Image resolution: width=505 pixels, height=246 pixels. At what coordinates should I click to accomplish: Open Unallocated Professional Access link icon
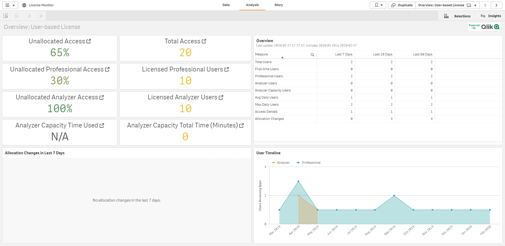[107, 69]
